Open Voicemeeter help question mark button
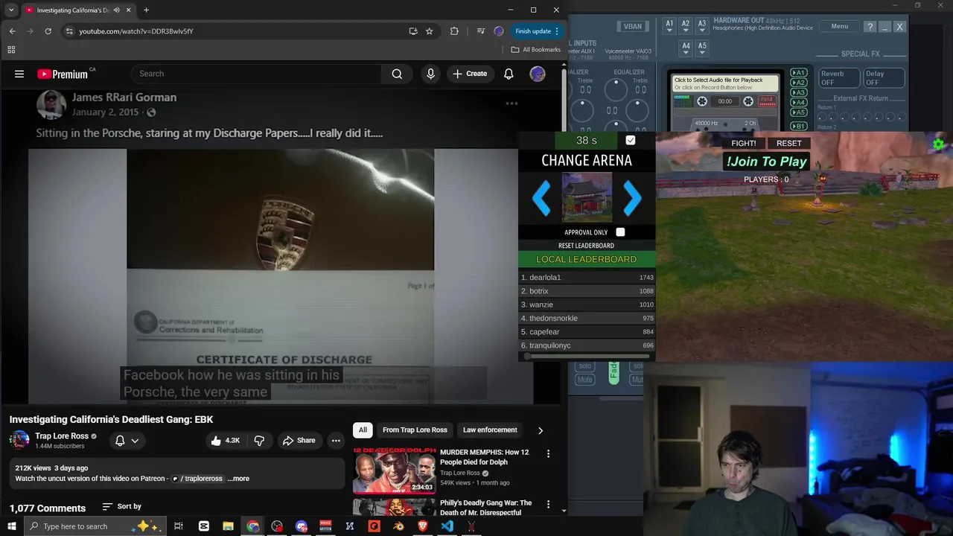The height and width of the screenshot is (536, 953). click(870, 27)
